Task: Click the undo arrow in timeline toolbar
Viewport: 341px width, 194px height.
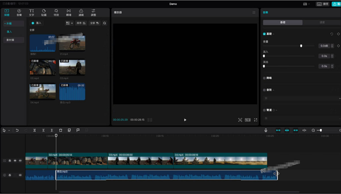Action: click(x=17, y=130)
